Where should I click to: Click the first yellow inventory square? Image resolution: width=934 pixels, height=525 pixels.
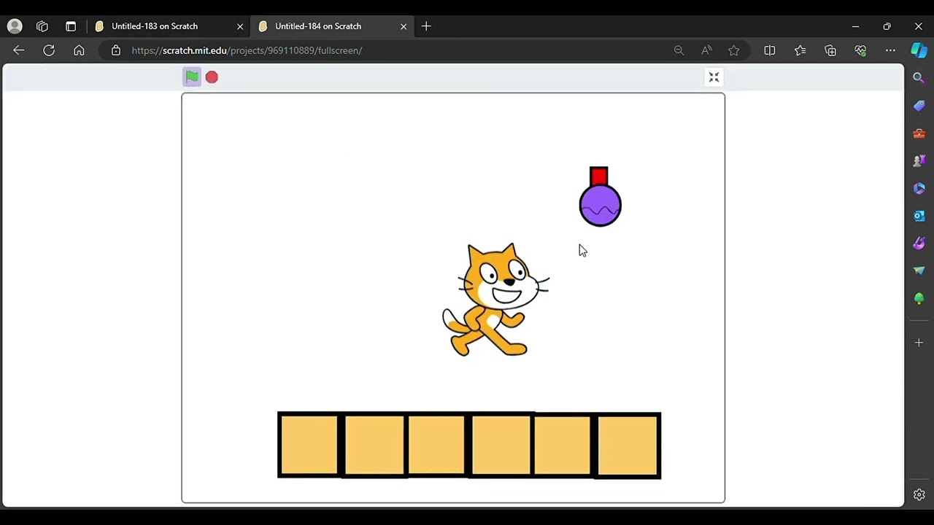coord(309,444)
